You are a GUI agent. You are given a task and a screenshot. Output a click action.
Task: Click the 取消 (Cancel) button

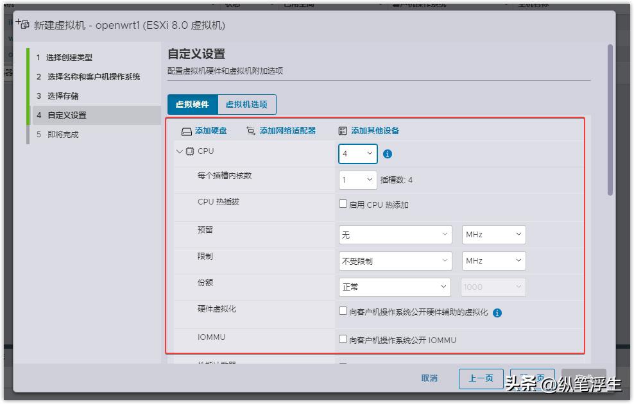429,378
